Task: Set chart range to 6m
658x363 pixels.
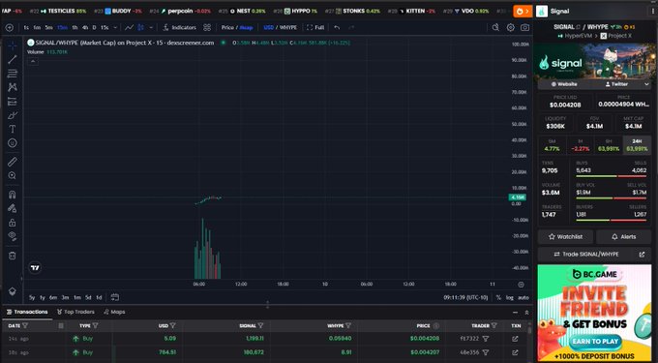Action: pos(53,297)
